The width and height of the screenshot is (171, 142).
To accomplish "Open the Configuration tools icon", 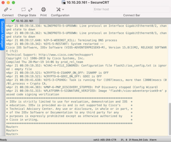I will pyautogui.click(x=58, y=10).
